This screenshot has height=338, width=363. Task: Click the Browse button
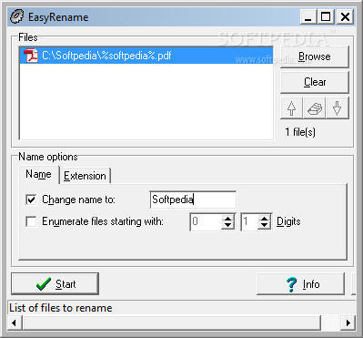pyautogui.click(x=315, y=56)
